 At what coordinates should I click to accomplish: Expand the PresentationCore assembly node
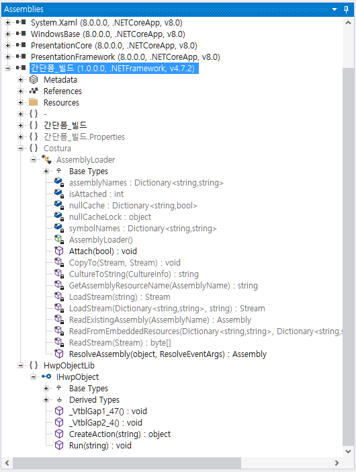pos(8,46)
